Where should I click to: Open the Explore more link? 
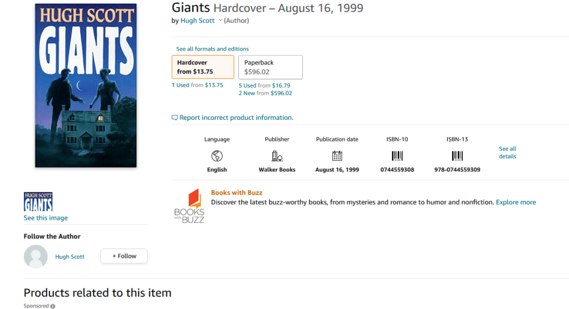(516, 202)
